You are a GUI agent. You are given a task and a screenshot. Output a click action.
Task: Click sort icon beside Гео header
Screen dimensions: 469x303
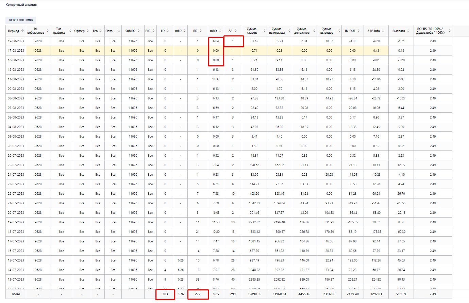click(101, 31)
